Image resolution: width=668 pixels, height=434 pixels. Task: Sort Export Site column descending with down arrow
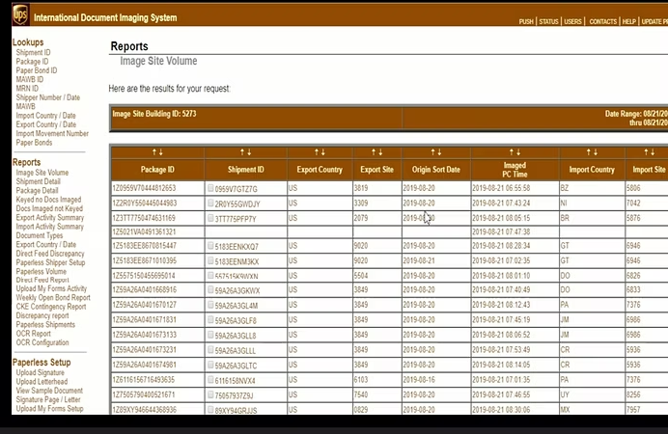pyautogui.click(x=380, y=152)
